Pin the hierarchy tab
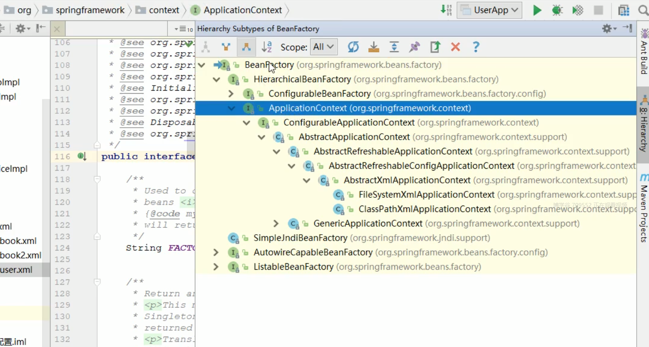The image size is (649, 347). point(414,47)
